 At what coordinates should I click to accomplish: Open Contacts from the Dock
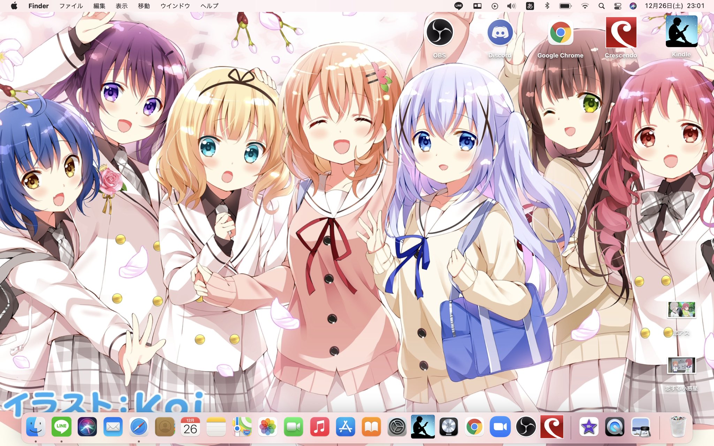[165, 426]
